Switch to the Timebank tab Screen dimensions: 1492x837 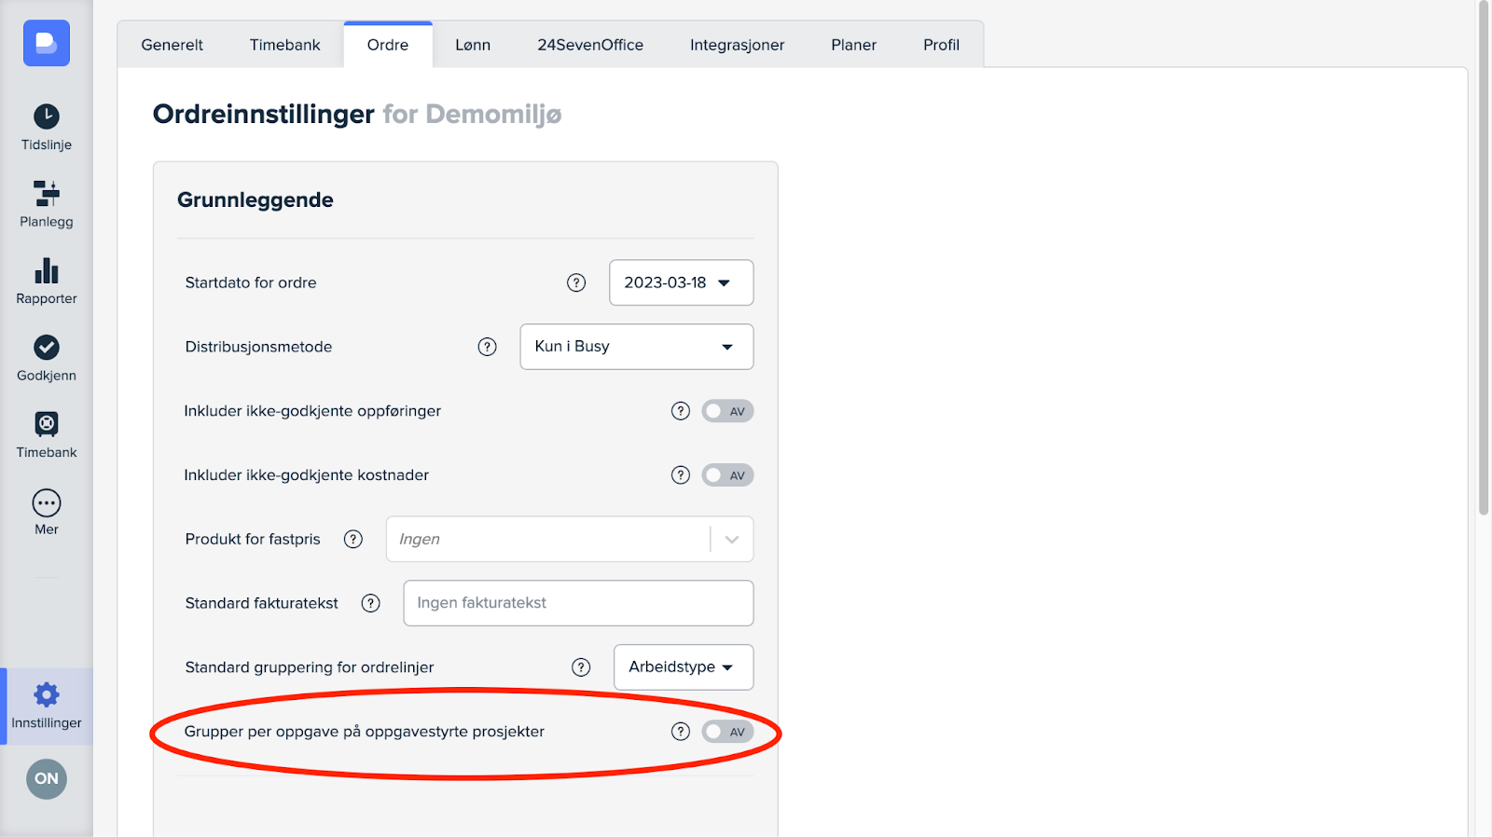284,45
